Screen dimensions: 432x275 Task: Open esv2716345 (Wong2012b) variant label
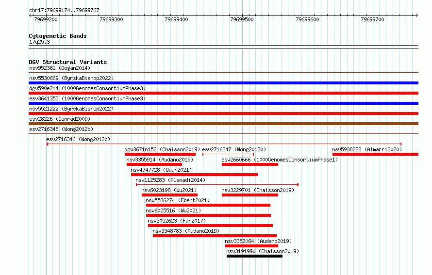click(61, 129)
